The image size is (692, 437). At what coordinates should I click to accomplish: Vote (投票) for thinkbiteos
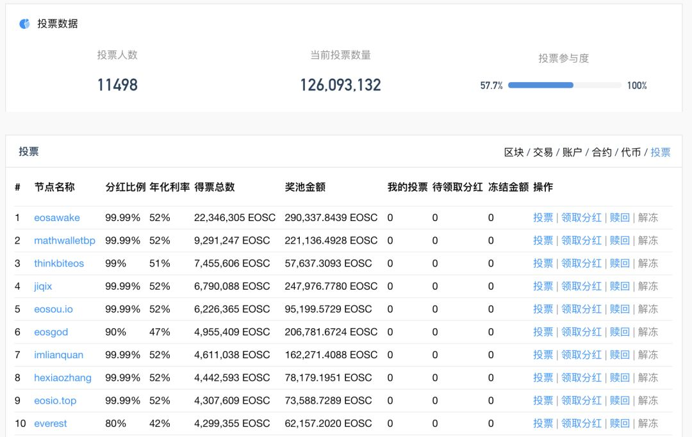(x=543, y=263)
